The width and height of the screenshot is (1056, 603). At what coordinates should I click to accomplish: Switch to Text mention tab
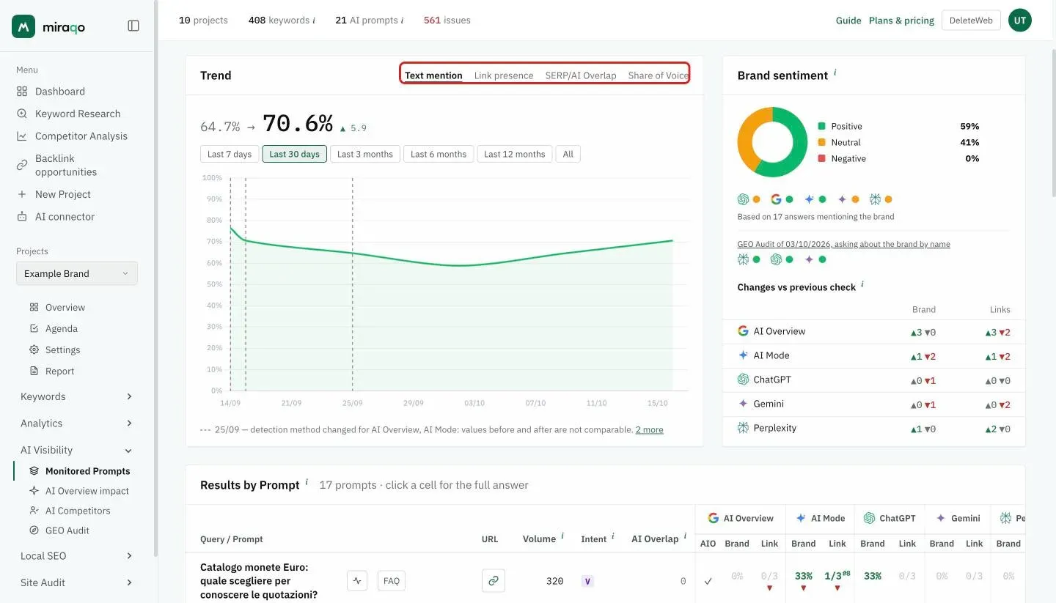(x=433, y=75)
